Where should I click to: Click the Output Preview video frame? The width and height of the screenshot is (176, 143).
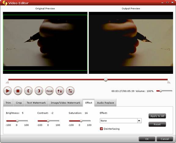point(131,43)
